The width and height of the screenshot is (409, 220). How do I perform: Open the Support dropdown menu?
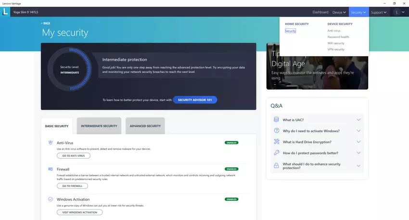[379, 12]
